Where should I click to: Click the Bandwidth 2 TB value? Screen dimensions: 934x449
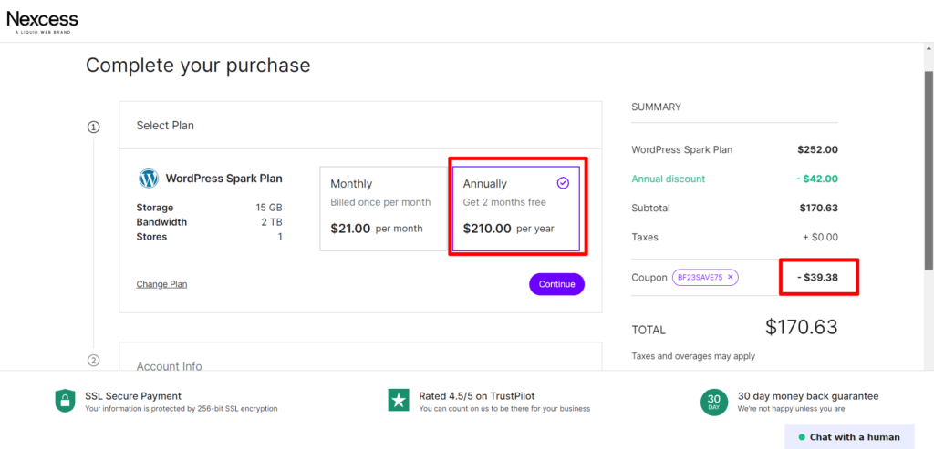tap(272, 222)
